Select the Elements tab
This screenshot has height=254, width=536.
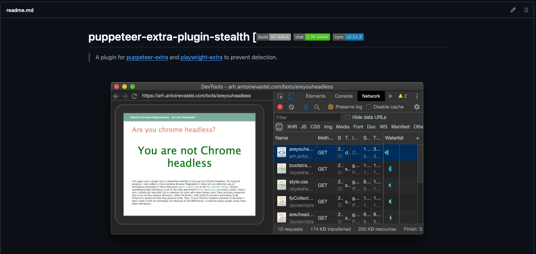[x=315, y=96]
